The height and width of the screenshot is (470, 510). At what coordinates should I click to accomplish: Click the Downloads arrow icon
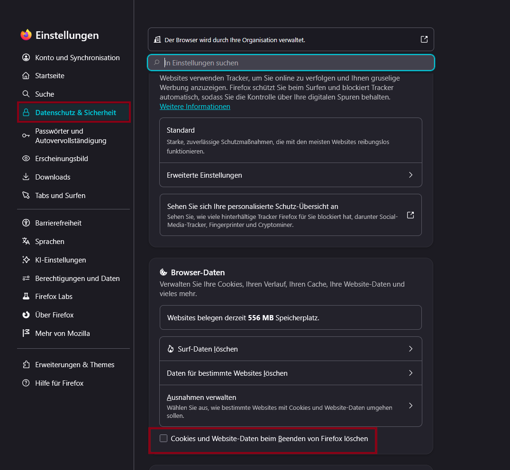(x=26, y=177)
